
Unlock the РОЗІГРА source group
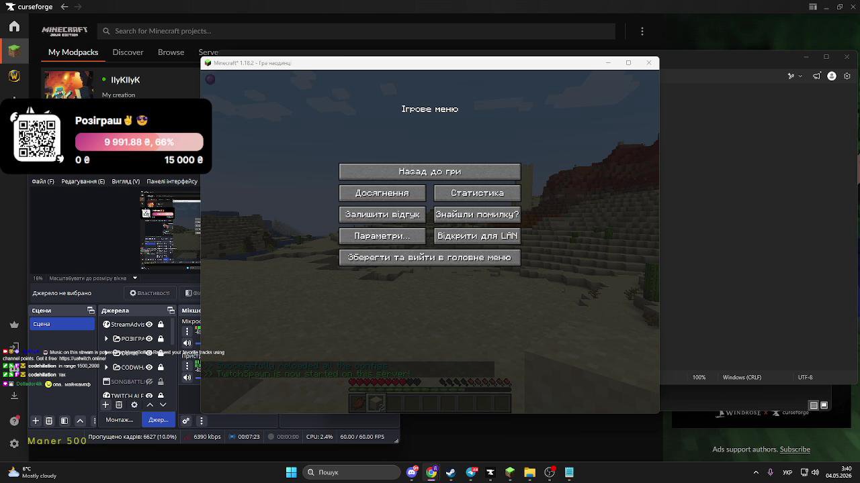tap(161, 339)
